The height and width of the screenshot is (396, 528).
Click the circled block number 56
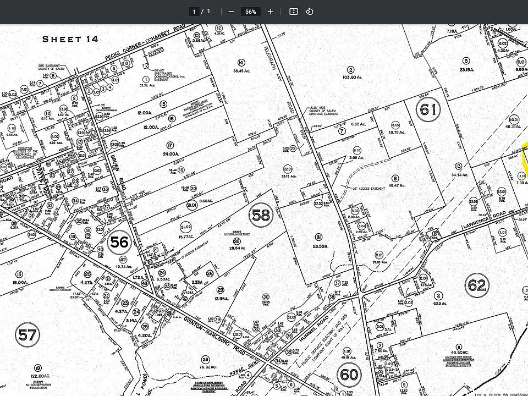[119, 241]
